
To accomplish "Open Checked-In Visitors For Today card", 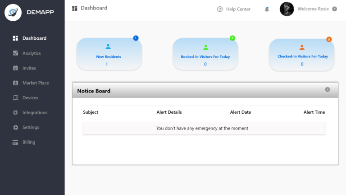I will pyautogui.click(x=302, y=54).
